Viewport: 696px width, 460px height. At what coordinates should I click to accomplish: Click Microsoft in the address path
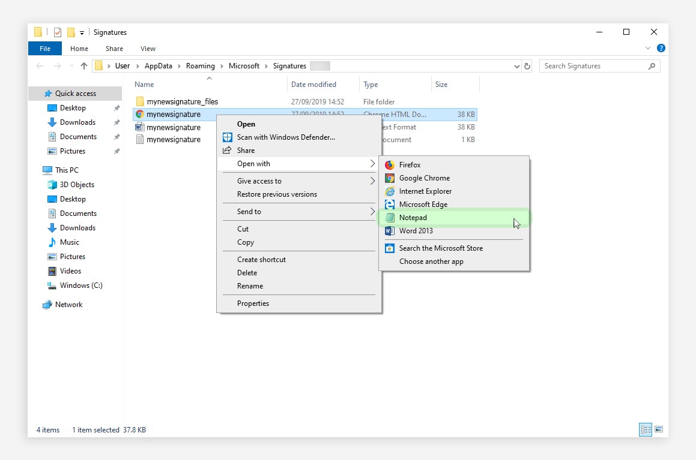244,66
